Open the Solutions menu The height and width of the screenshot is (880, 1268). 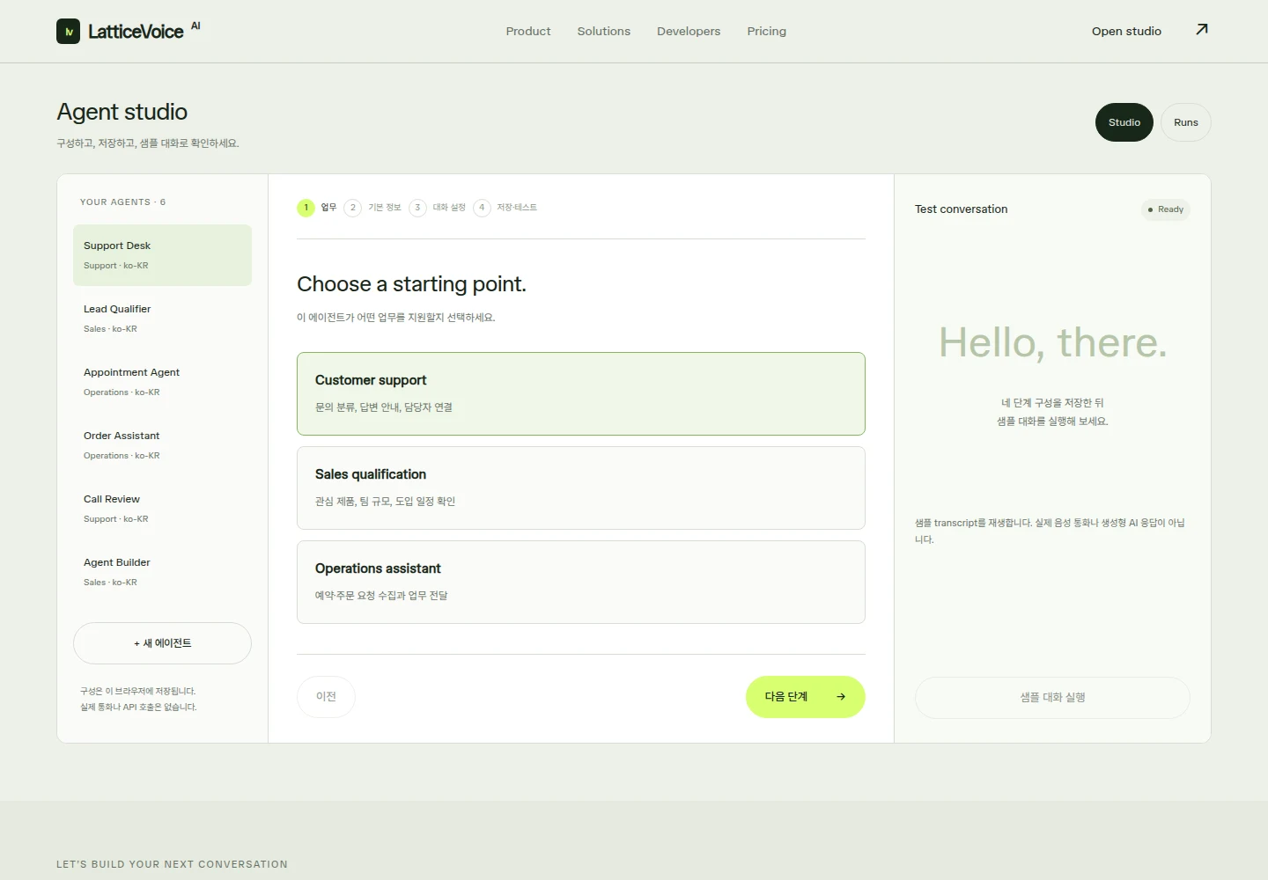pyautogui.click(x=604, y=32)
